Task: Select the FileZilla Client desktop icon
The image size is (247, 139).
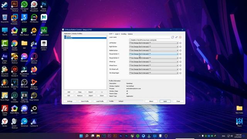Action: coord(5,110)
